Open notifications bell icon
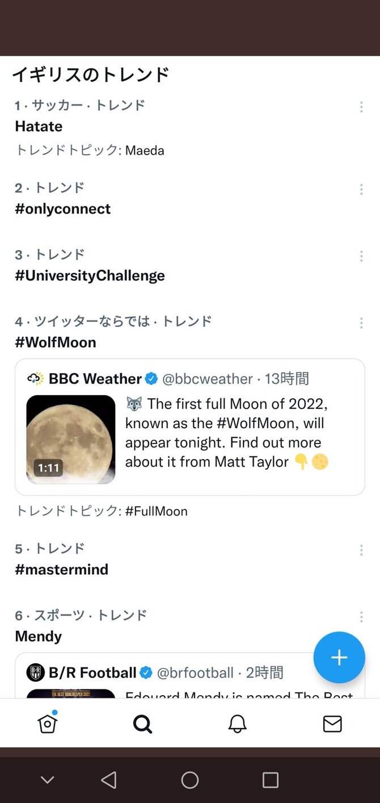 click(x=238, y=723)
